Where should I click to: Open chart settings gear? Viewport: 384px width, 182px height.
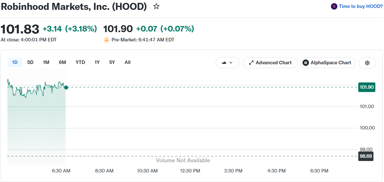point(367,63)
